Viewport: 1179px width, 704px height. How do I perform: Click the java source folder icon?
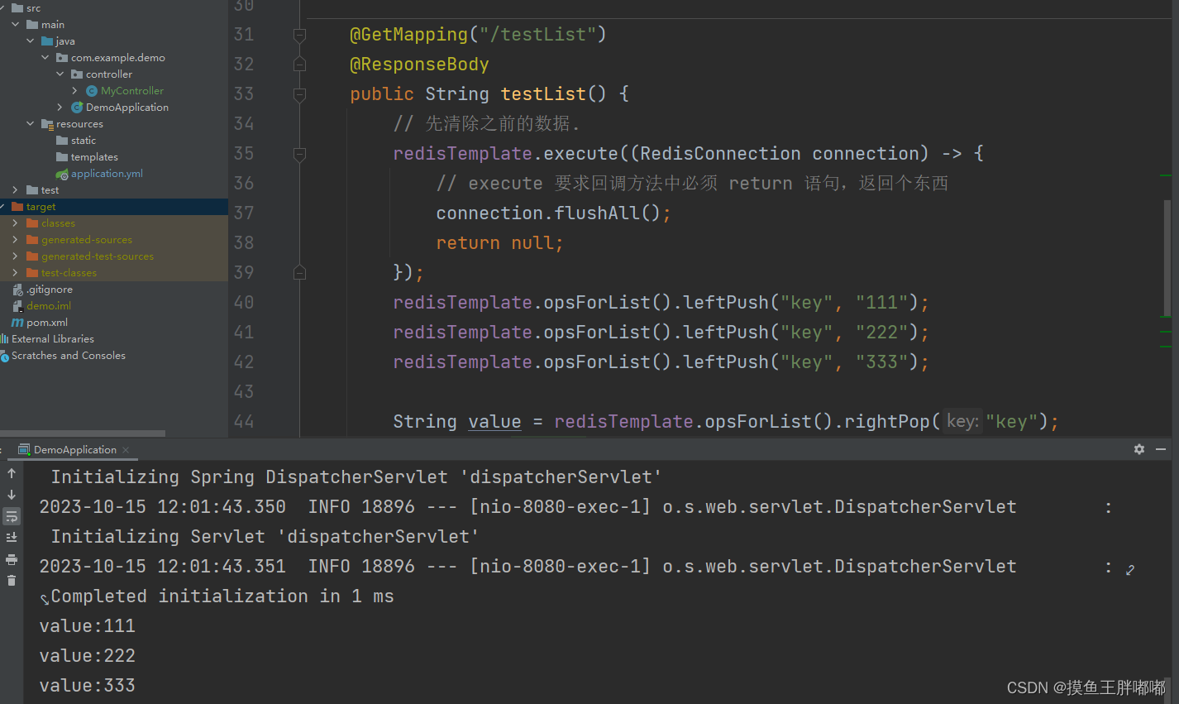(x=47, y=41)
